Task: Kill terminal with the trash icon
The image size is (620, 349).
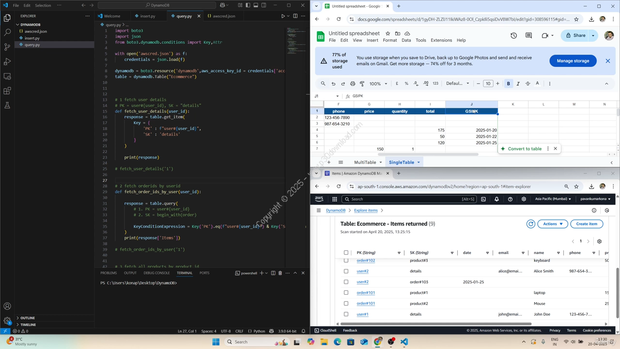Action: (x=280, y=273)
